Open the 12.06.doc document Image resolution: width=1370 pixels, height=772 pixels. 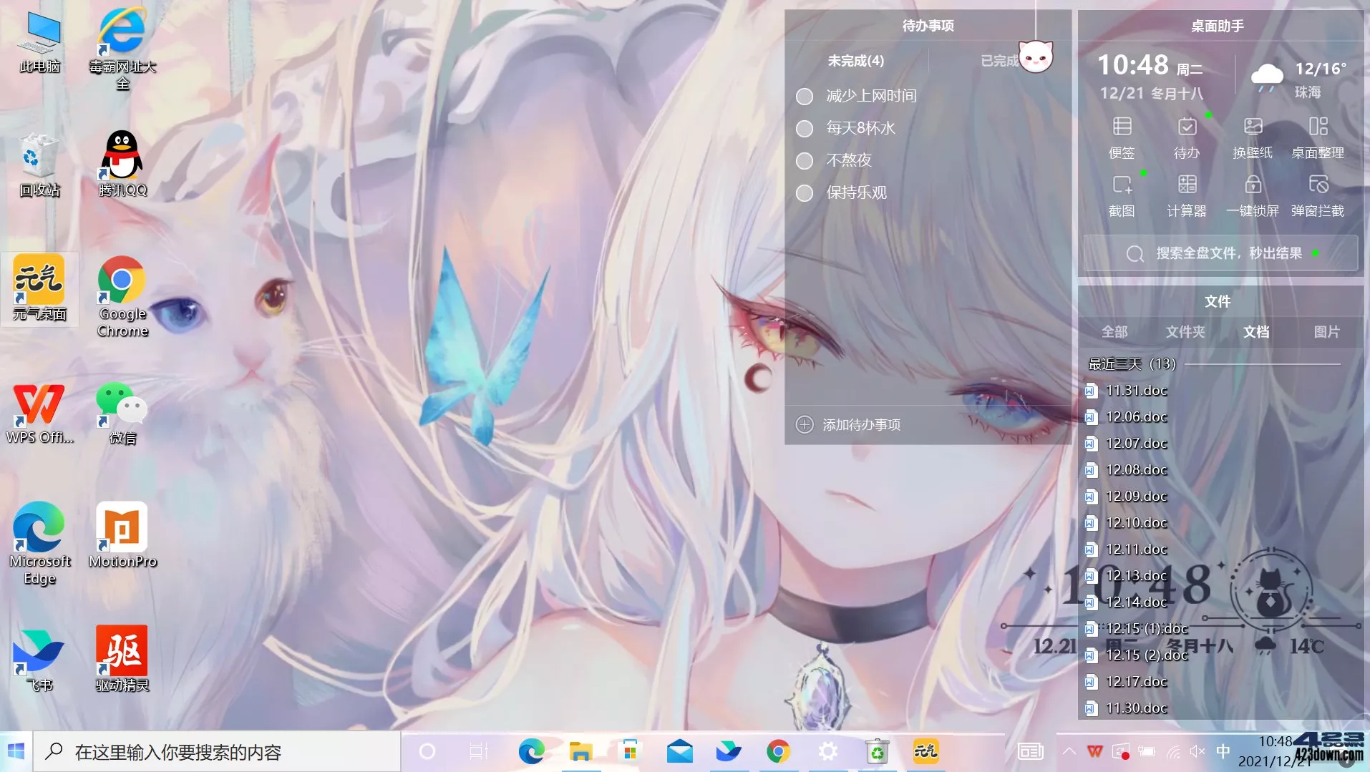tap(1136, 417)
